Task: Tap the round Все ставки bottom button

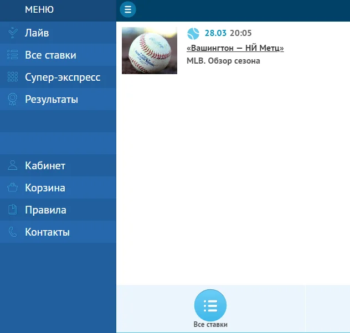Action: [210, 305]
